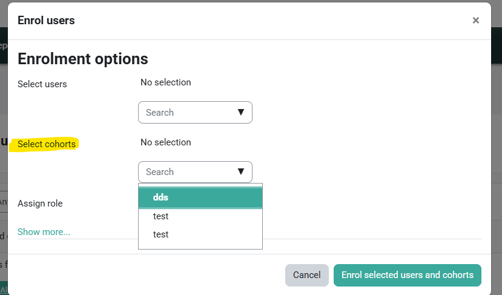
Task: Click the "Enrol users" dialog title
Action: (46, 21)
